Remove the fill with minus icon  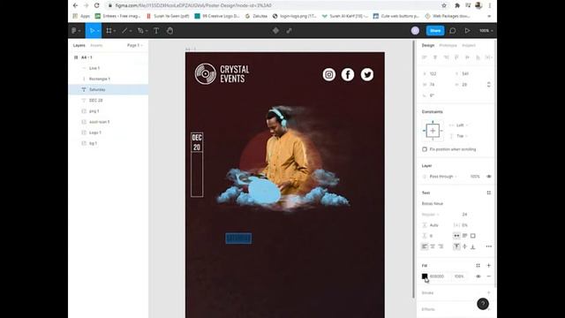(488, 276)
